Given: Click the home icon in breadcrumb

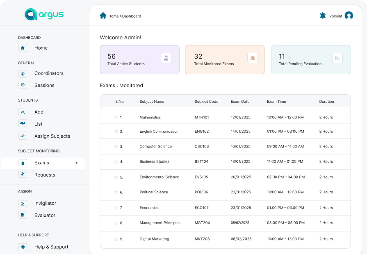Looking at the screenshot, I should (103, 16).
